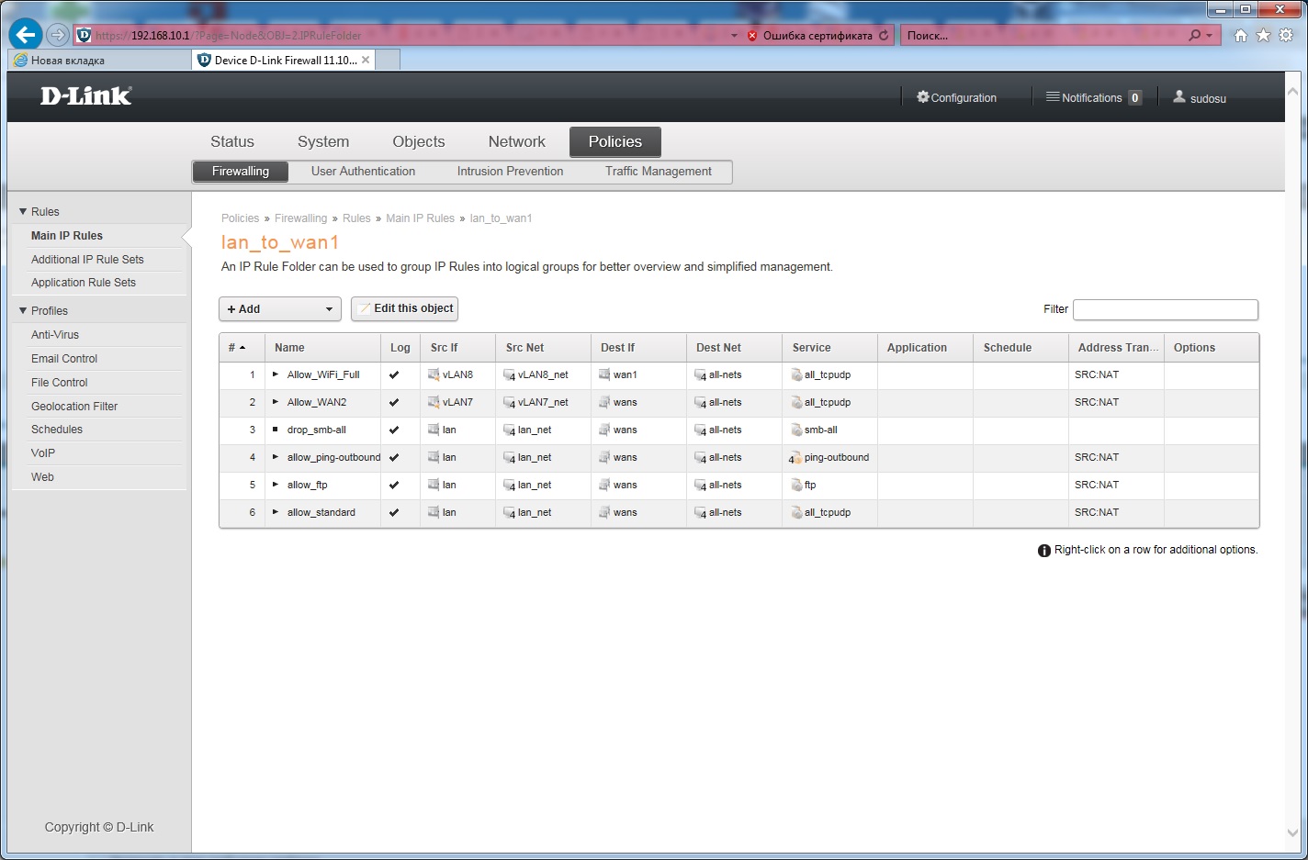Click the browser back arrow button
Image resolution: width=1308 pixels, height=860 pixels.
(x=25, y=35)
